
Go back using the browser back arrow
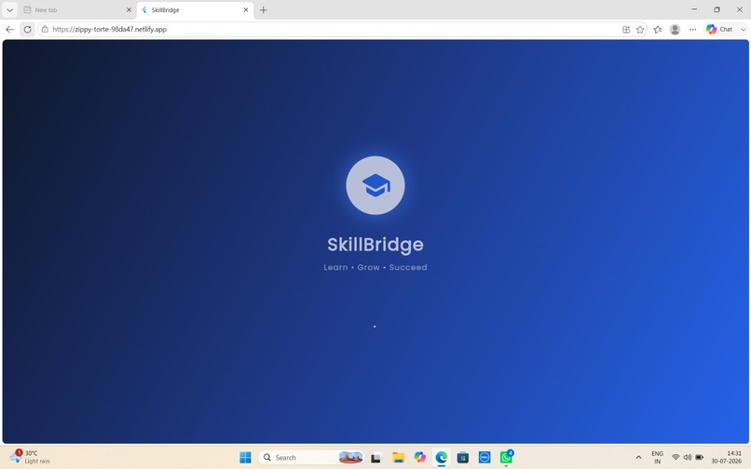[x=9, y=29]
